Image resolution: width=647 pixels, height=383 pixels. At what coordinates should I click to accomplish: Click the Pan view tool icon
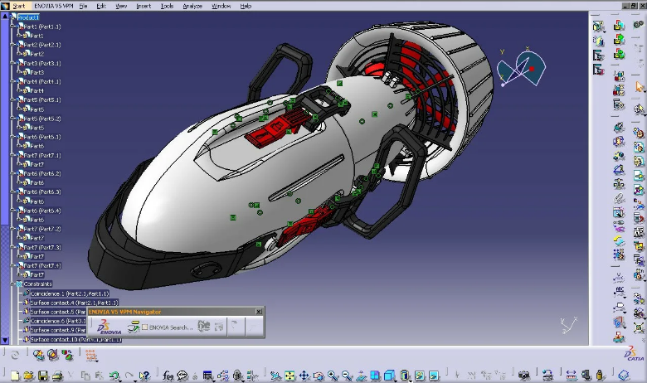(304, 376)
